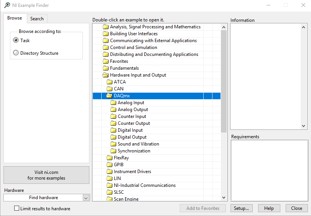The image size is (311, 216).
Task: Select the highlighted DAQmx row text
Action: pos(122,96)
